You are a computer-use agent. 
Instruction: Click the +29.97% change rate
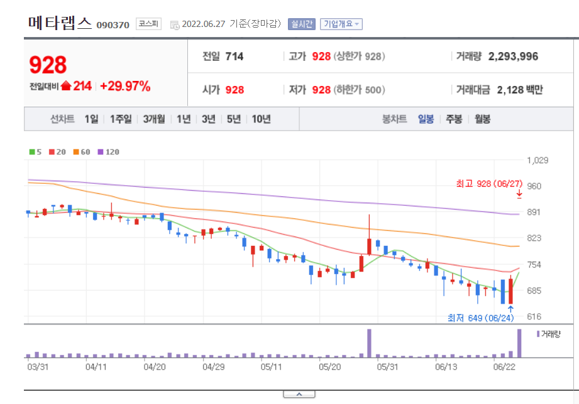[125, 86]
